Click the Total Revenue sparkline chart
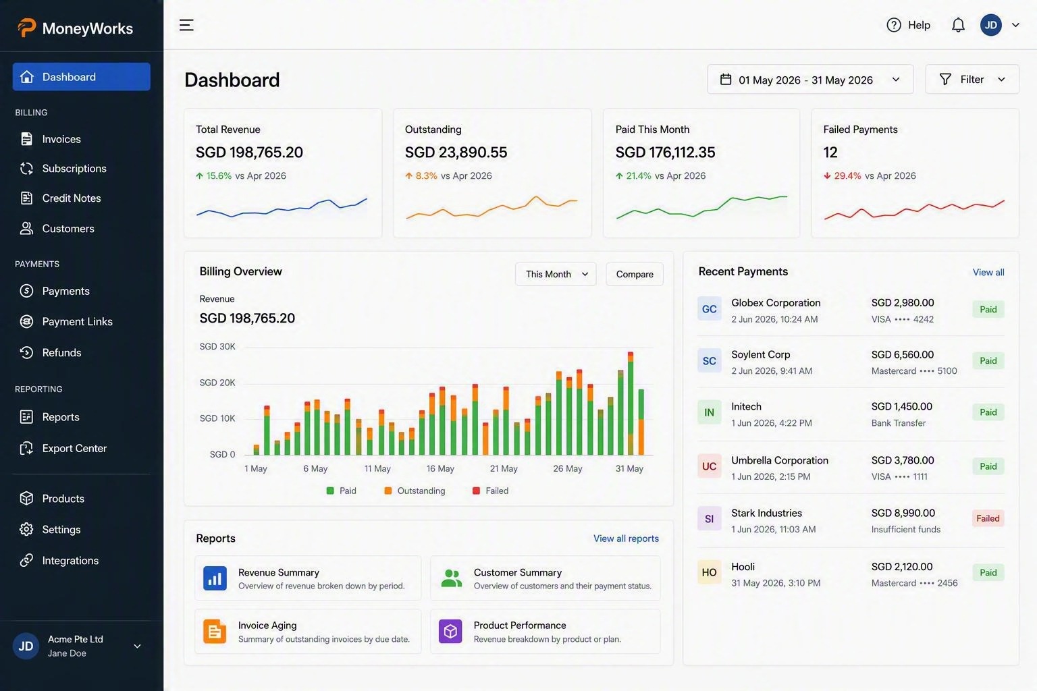Screen dimensions: 1037x691 (282, 207)
